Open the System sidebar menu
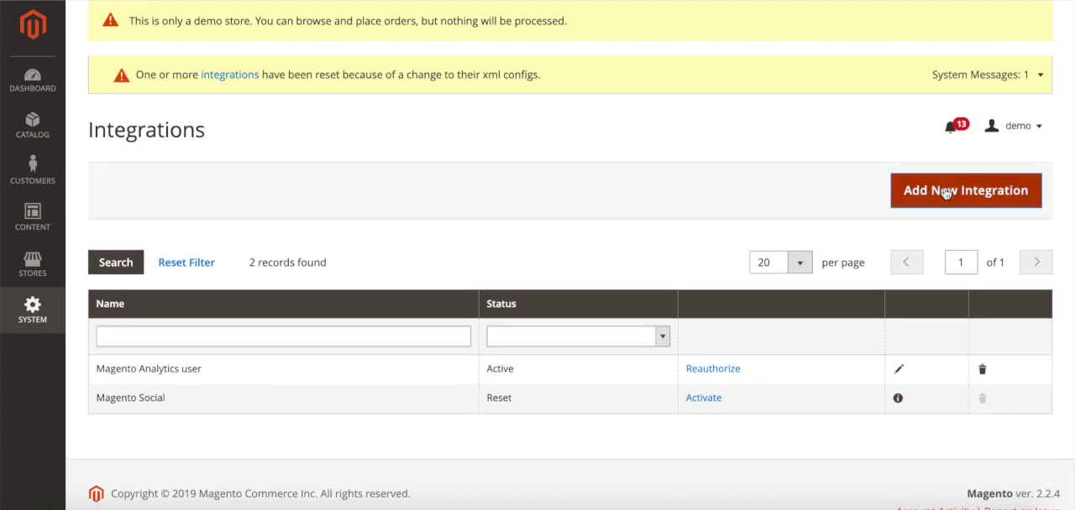 tap(33, 310)
